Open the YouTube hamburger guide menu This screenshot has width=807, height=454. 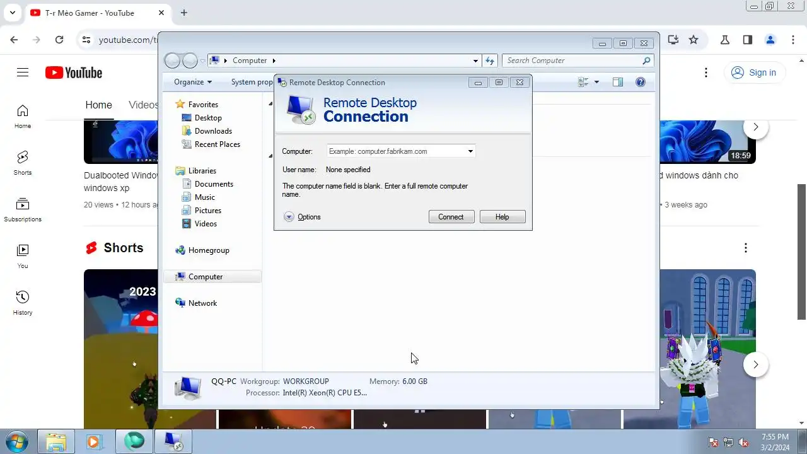click(23, 73)
